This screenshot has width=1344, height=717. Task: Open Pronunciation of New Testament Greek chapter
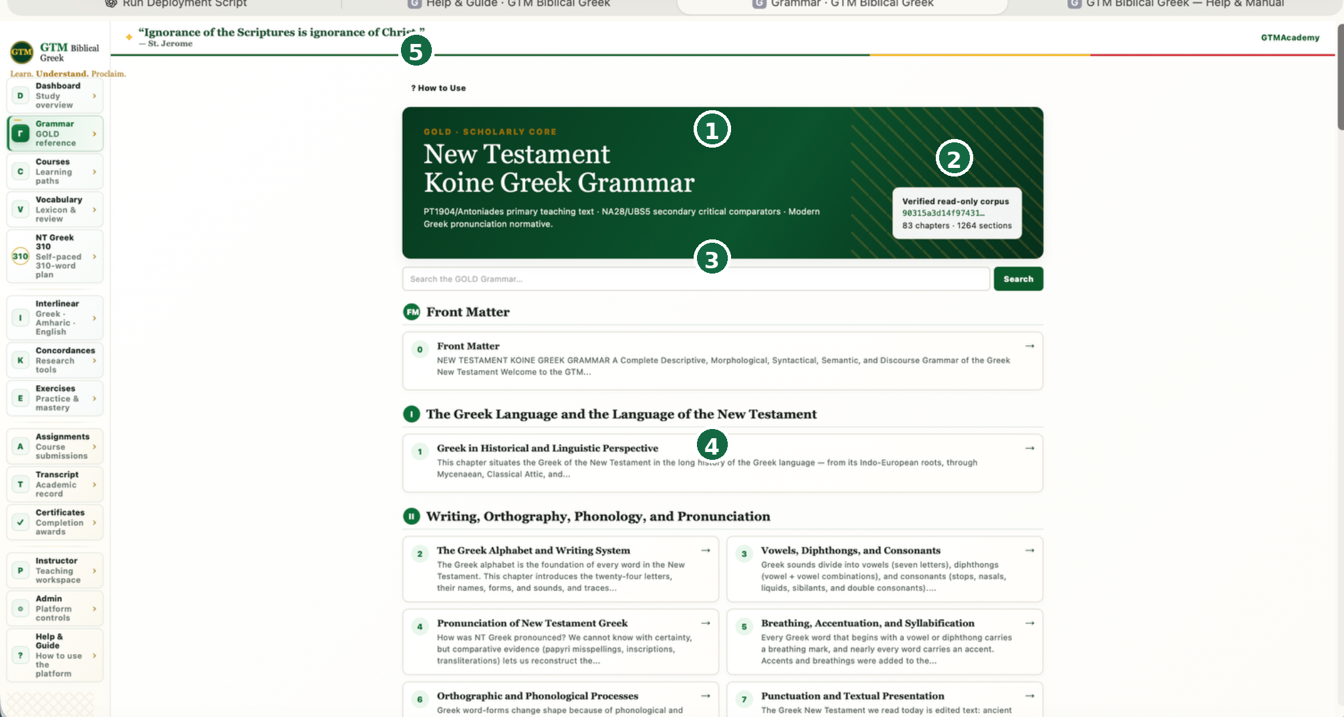560,642
